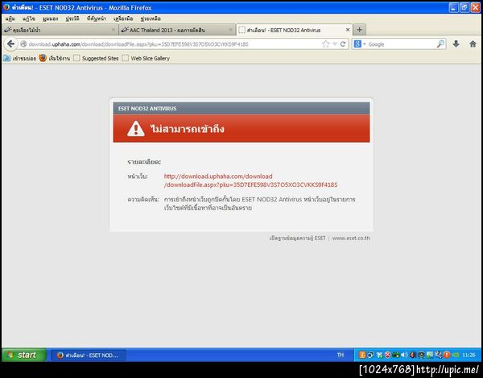Click the ไม่สามารถเข้าถึง warning heading
This screenshot has height=378, width=483.
(188, 129)
